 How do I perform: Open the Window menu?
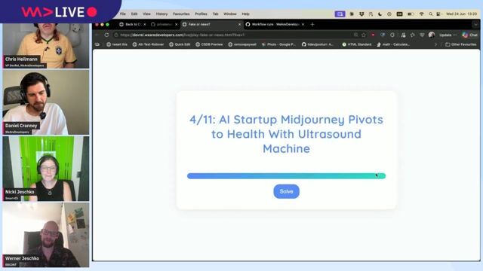(229, 14)
